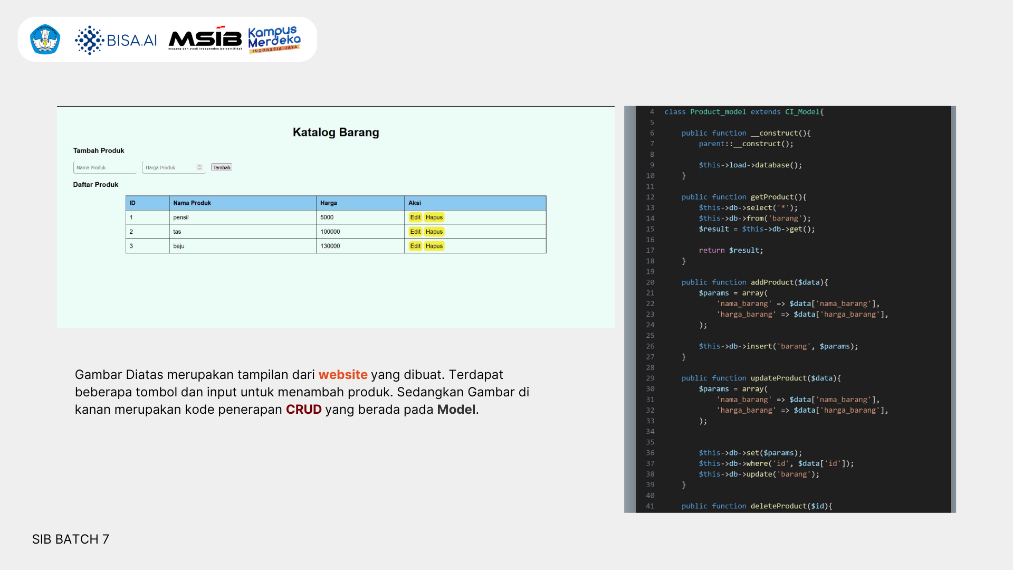This screenshot has width=1013, height=570.
Task: Select the baju product name cell
Action: (x=243, y=246)
